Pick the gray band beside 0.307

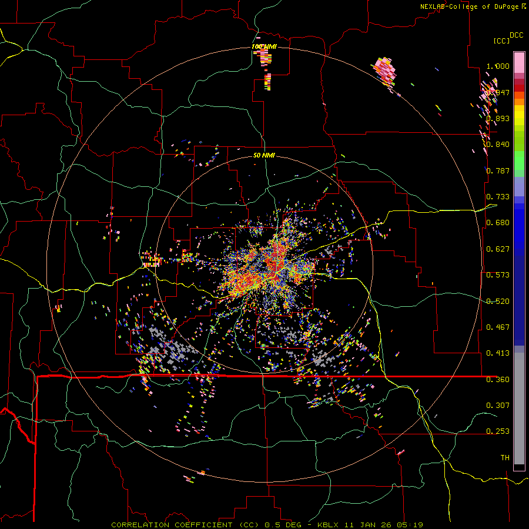pos(519,409)
